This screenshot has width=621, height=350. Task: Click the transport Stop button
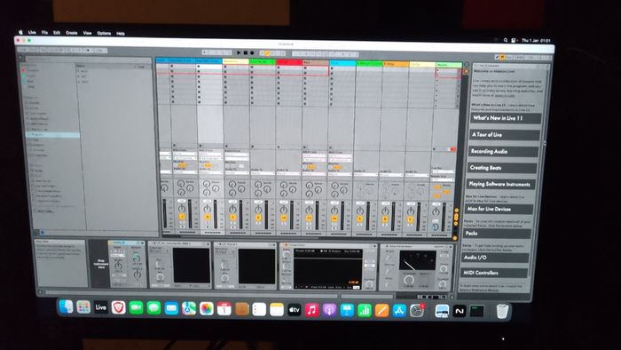click(x=245, y=52)
